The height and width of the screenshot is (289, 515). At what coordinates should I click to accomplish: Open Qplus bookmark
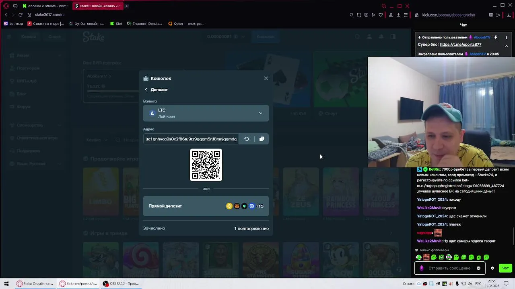click(x=186, y=24)
